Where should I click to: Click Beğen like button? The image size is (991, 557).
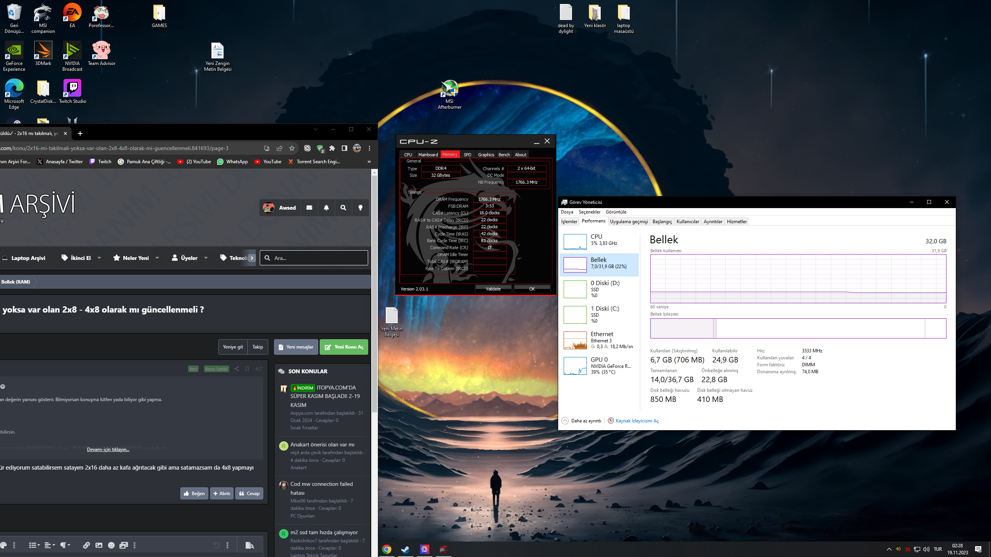point(194,494)
